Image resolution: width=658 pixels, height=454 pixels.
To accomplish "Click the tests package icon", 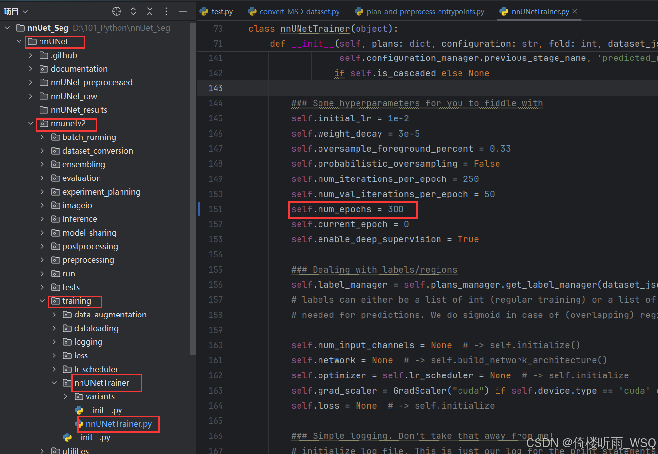I will [x=56, y=287].
